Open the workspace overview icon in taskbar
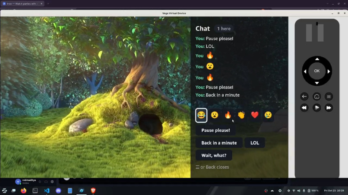This screenshot has height=195, width=348. (13, 191)
